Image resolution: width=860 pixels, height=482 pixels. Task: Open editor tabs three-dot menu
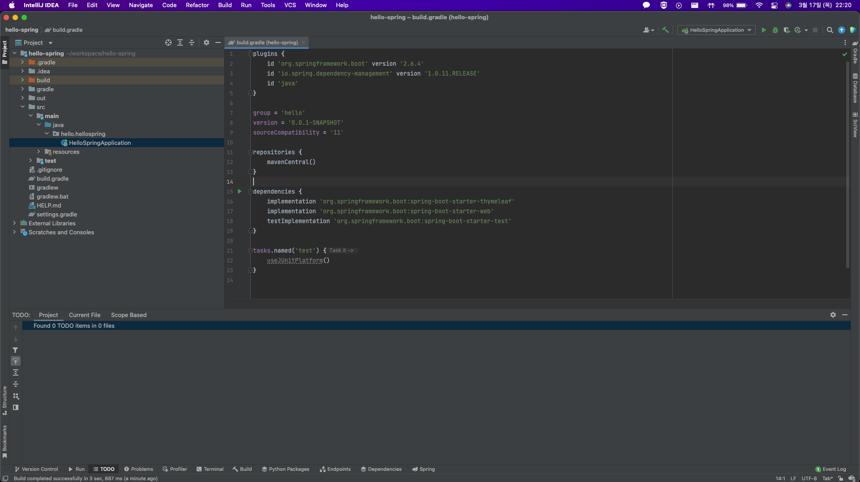pos(845,42)
